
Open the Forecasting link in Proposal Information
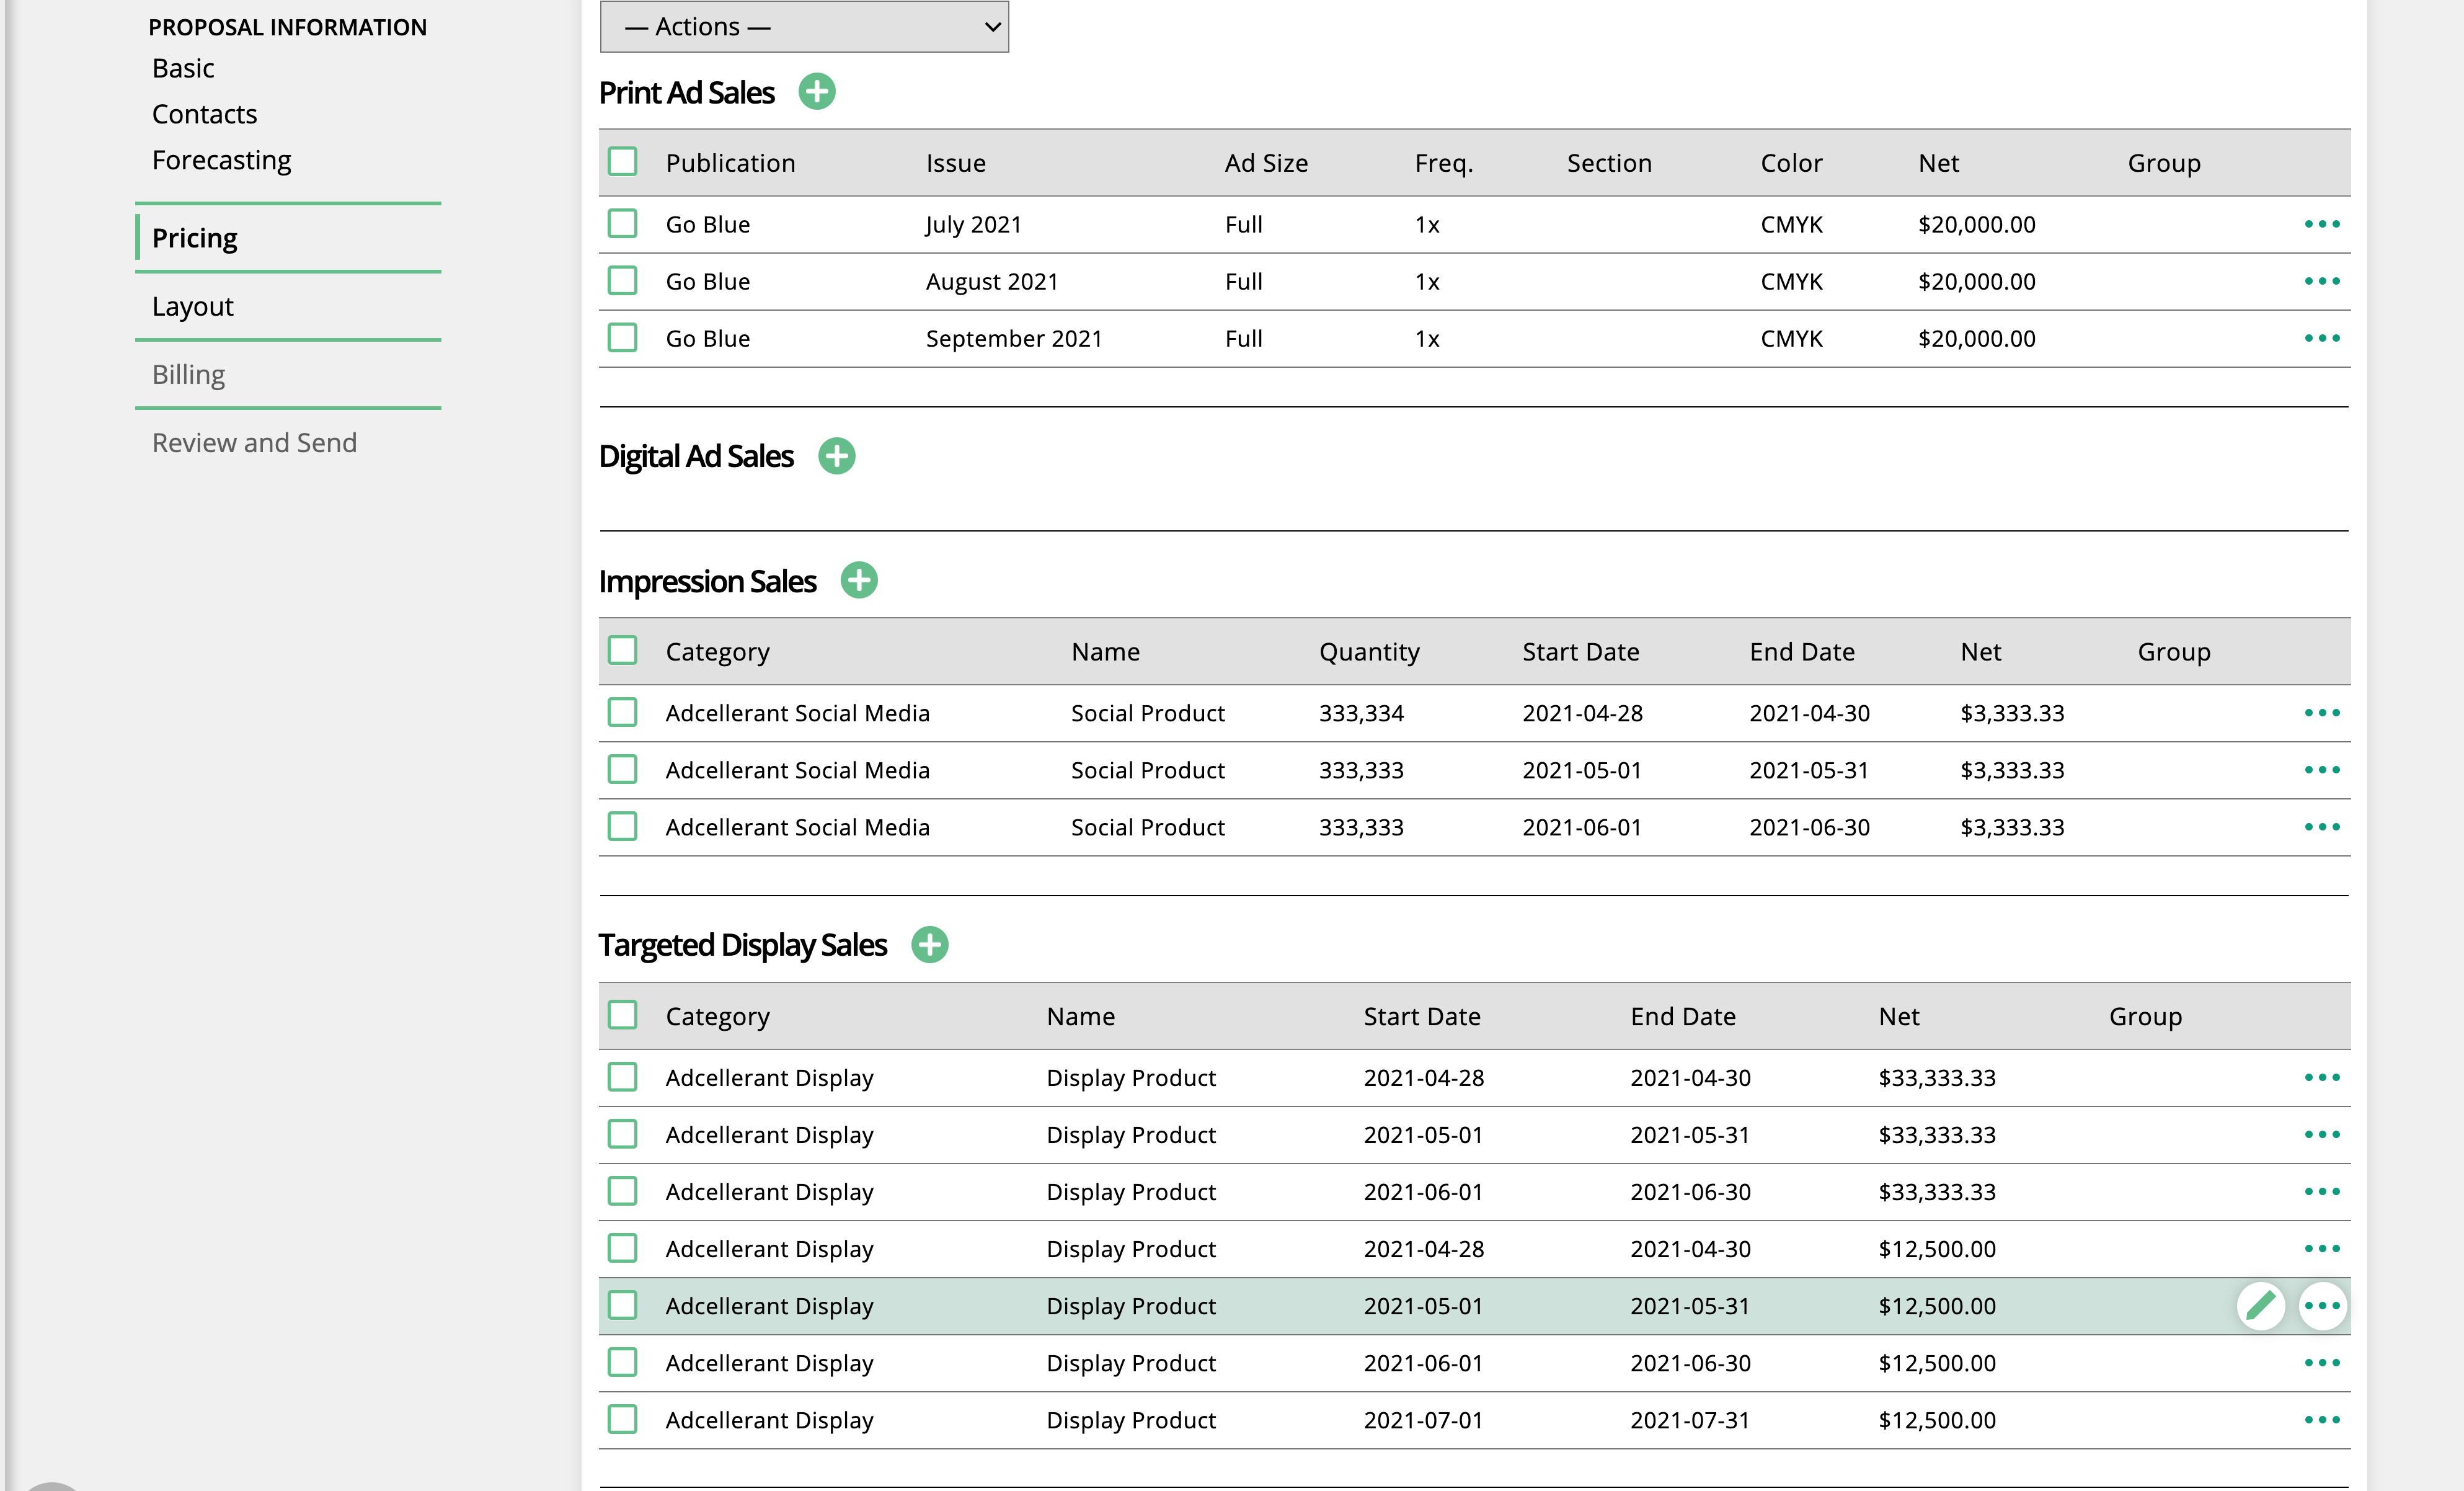[x=221, y=160]
